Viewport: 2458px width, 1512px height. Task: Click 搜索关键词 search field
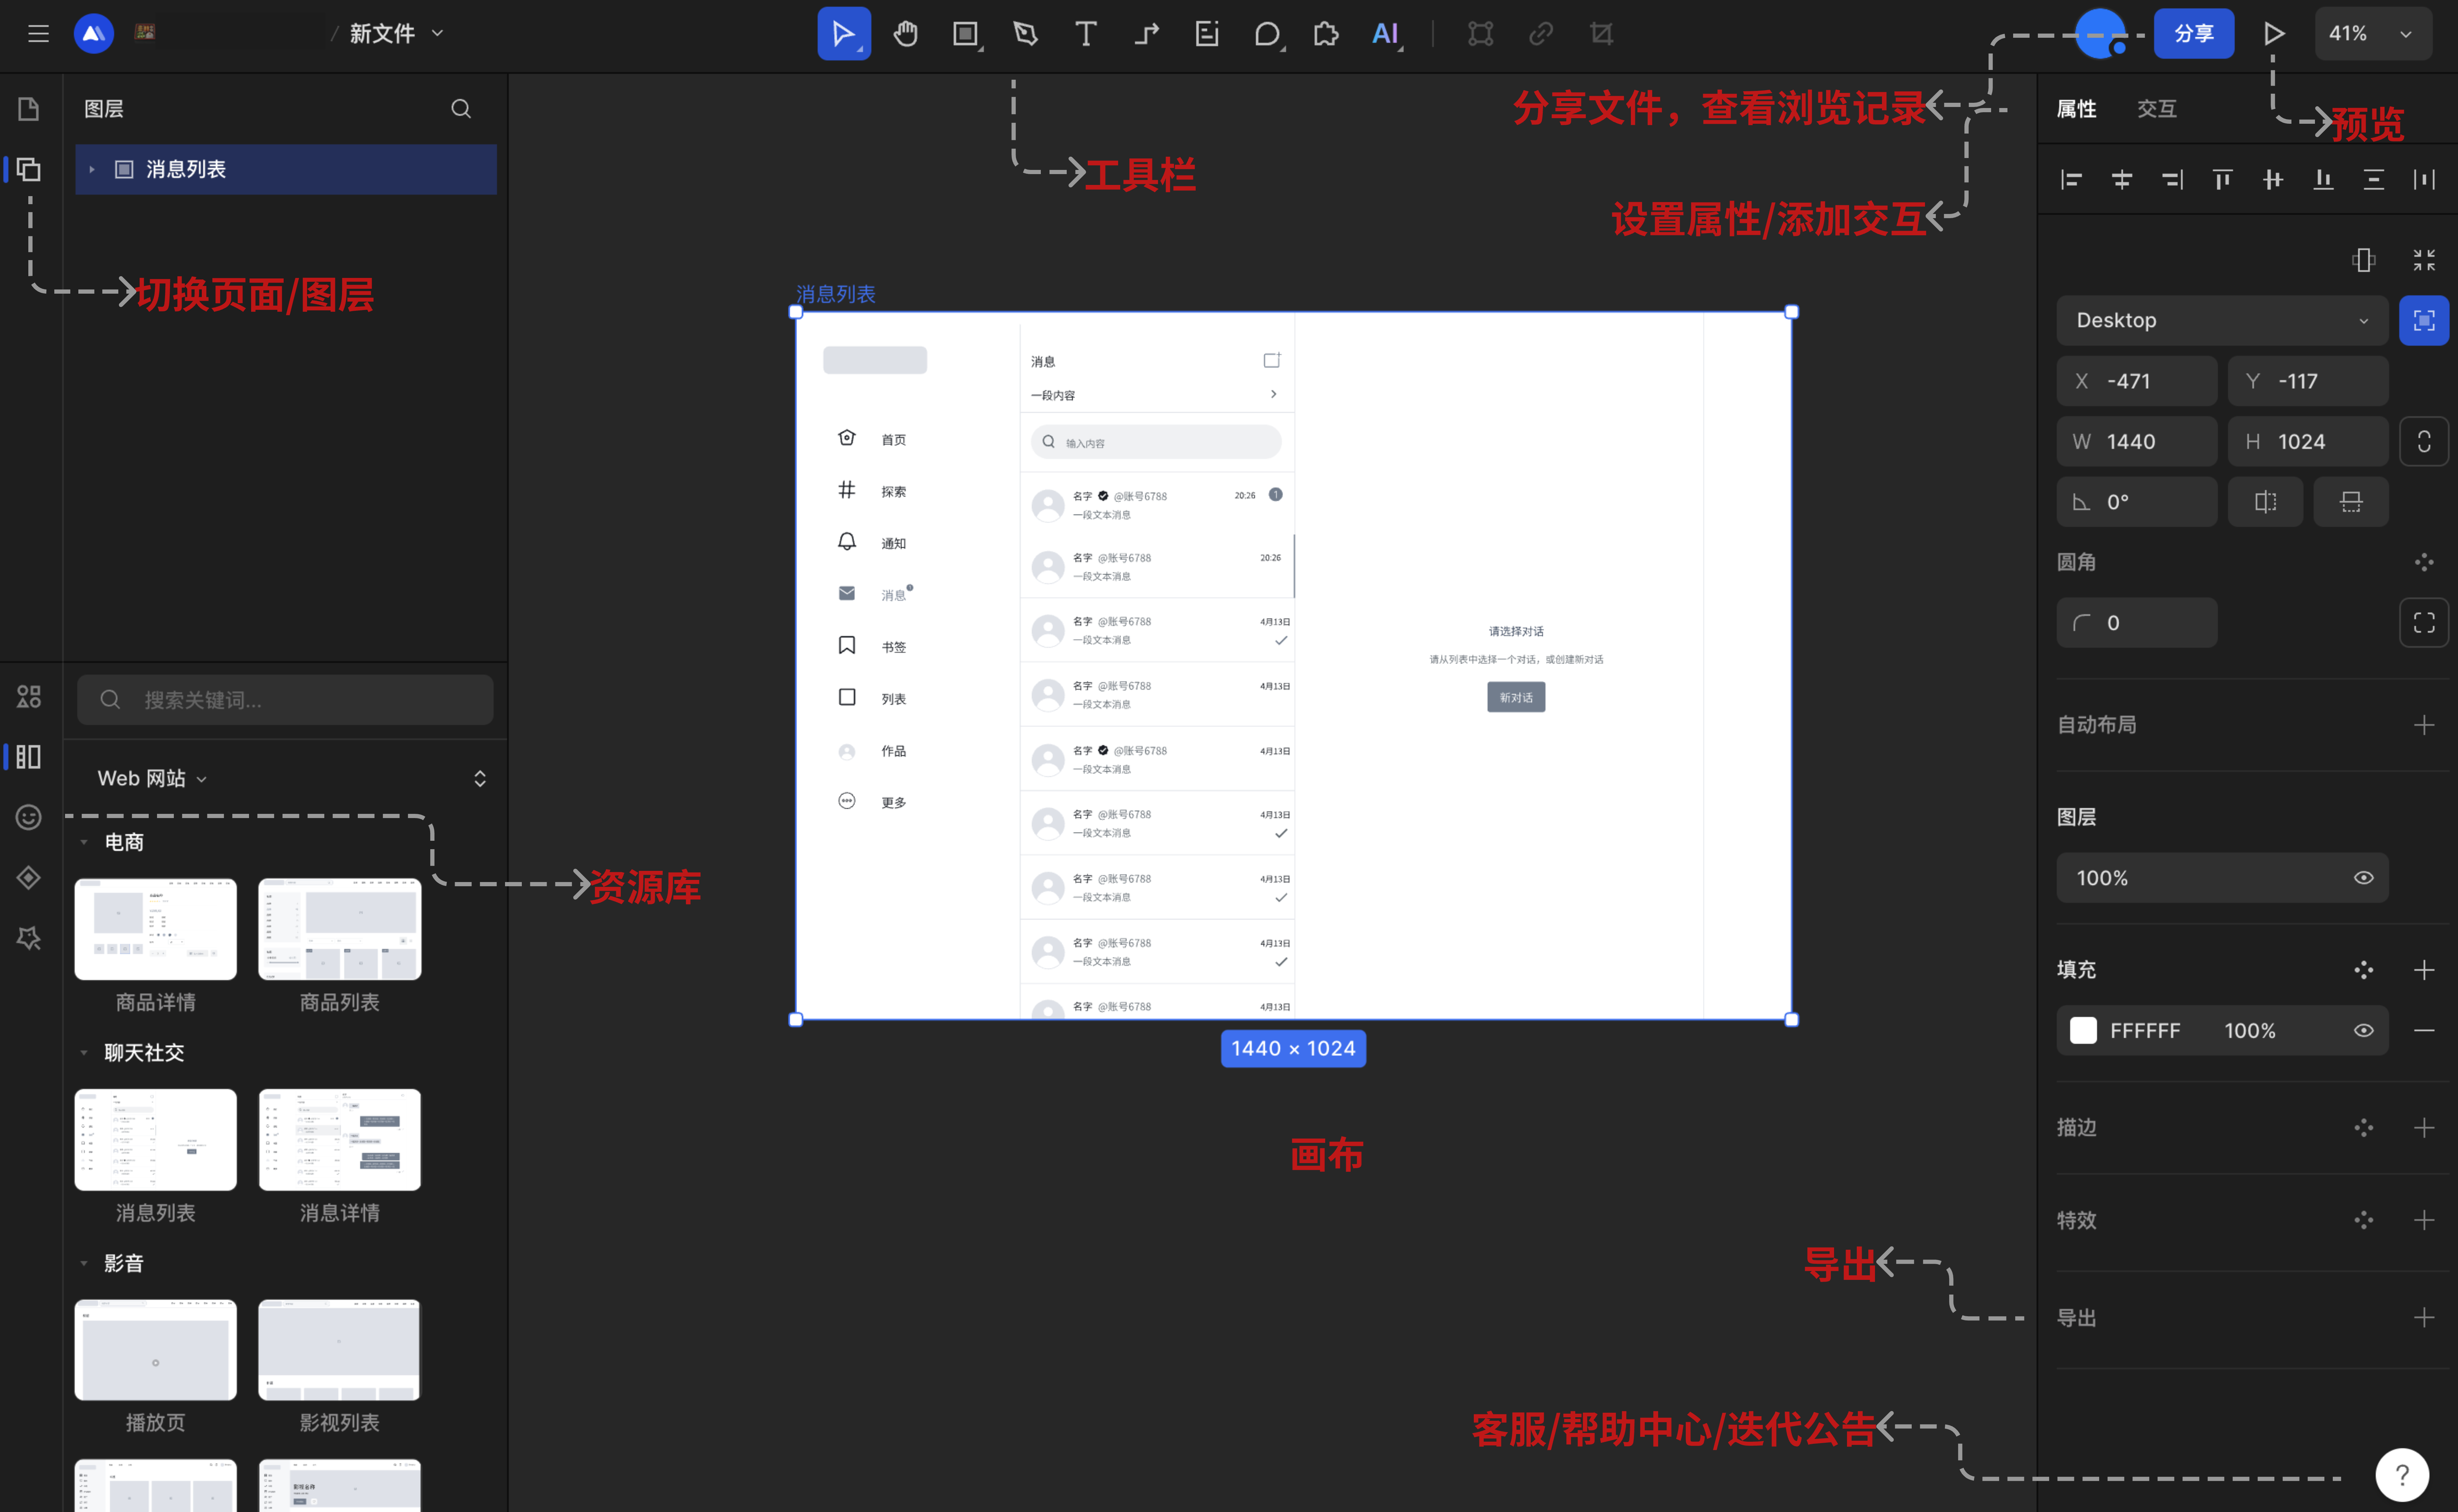tap(285, 700)
